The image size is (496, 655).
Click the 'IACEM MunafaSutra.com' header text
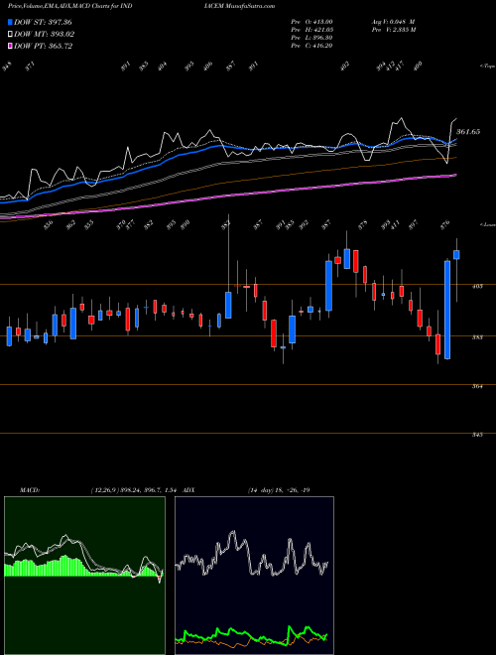(239, 6)
